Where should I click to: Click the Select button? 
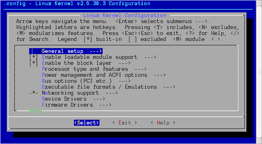[x=87, y=123]
